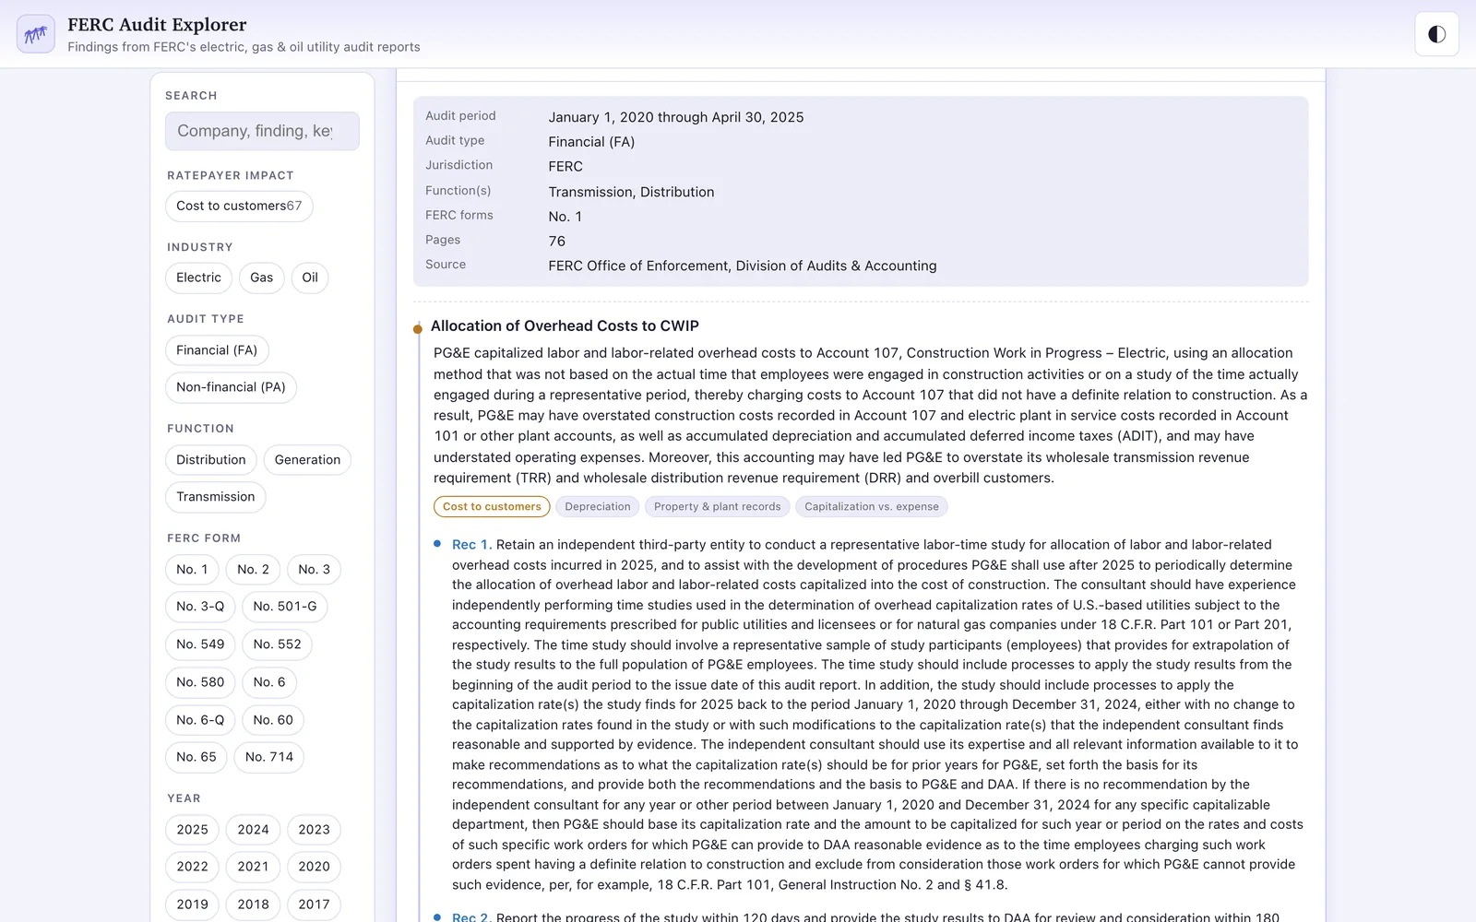Filter by year 2017

314,904
